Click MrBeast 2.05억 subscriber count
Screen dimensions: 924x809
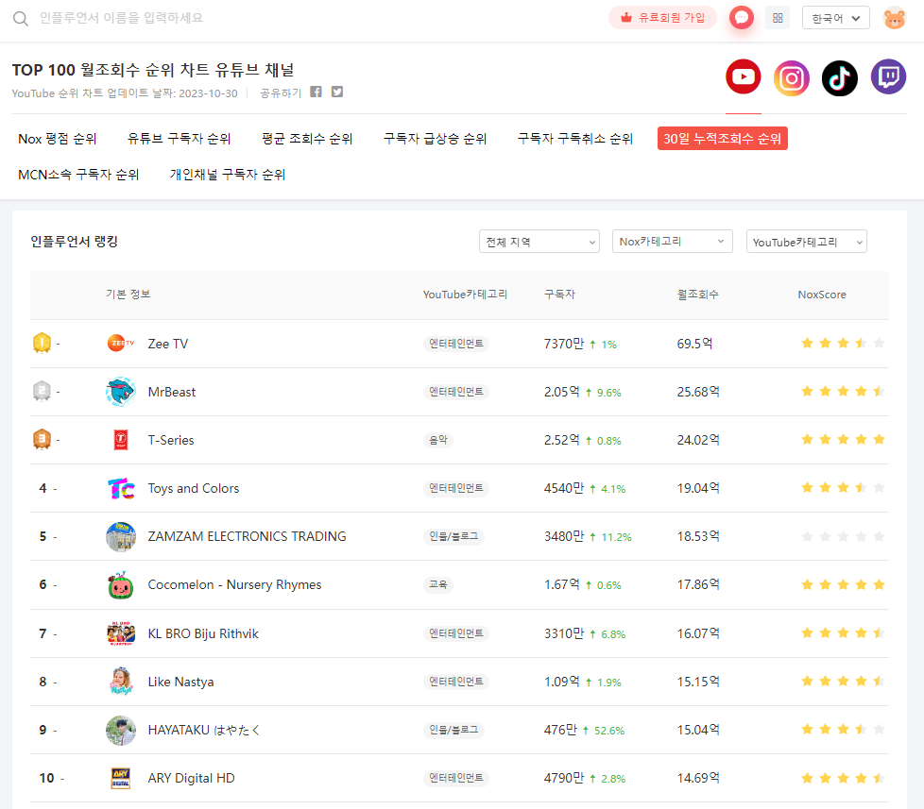pyautogui.click(x=561, y=392)
